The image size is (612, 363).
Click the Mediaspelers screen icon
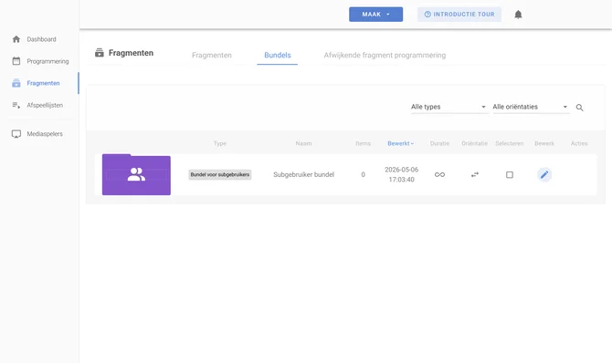[x=16, y=134]
